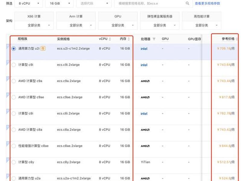
Task: Click ecs.c8ae.2xlarge spec text
Action: tap(70, 146)
